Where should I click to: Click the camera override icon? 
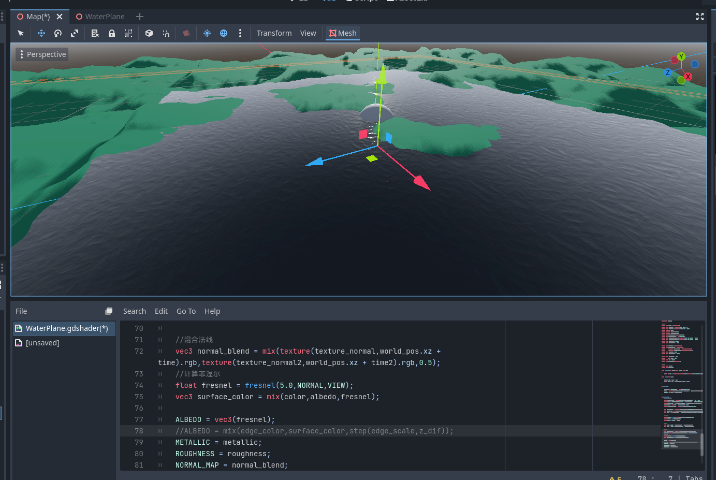point(186,33)
